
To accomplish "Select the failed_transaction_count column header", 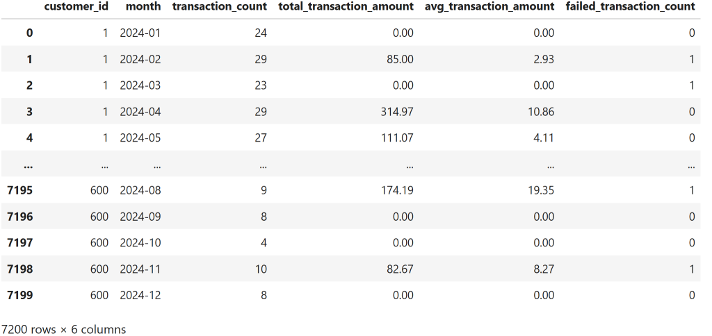I will (x=631, y=6).
